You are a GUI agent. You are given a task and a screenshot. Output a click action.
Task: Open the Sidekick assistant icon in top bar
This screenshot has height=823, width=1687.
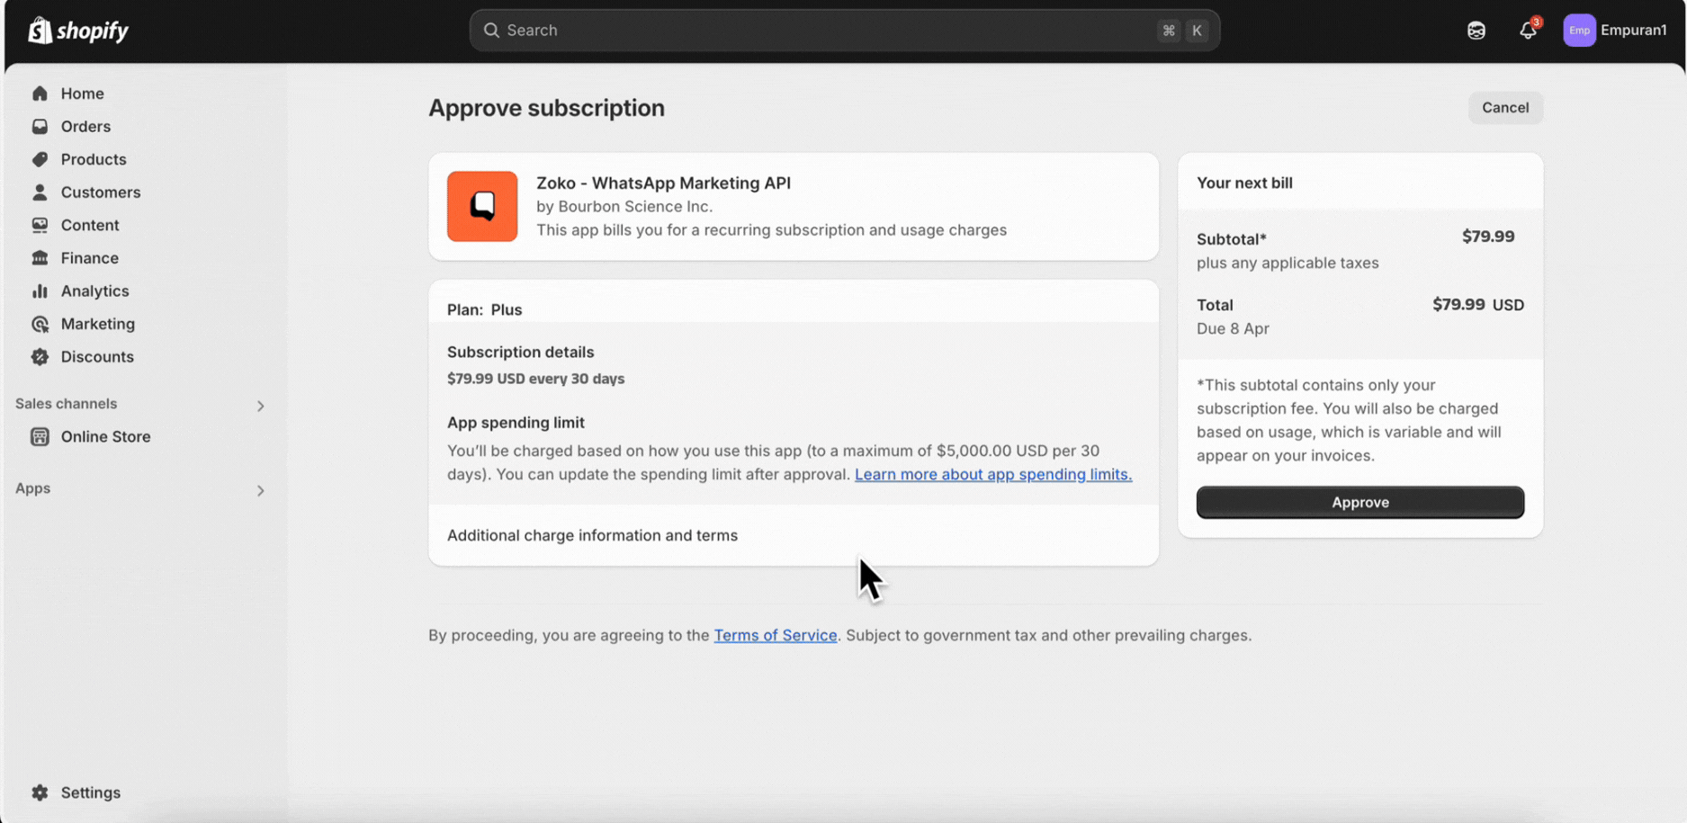(x=1476, y=31)
